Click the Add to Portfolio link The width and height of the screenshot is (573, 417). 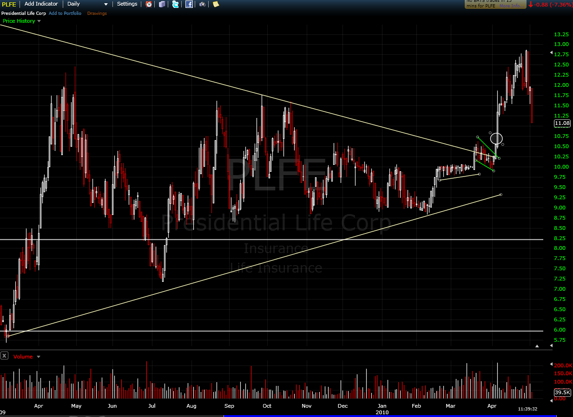(65, 13)
